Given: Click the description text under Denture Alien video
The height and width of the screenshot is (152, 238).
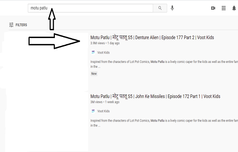Looking at the screenshot, I should (164, 64).
